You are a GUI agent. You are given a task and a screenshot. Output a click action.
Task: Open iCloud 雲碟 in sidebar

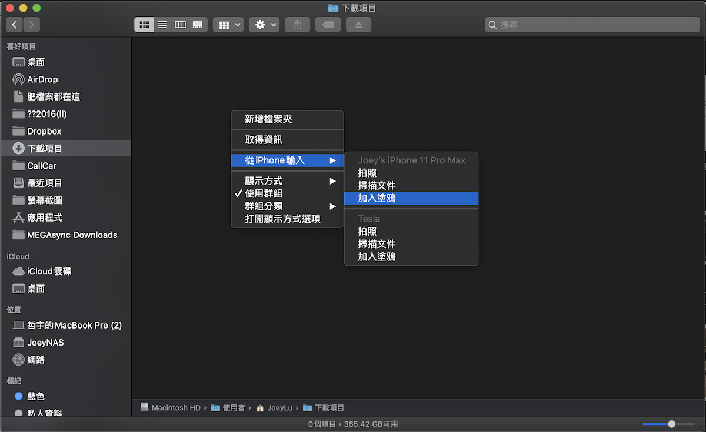coord(65,272)
